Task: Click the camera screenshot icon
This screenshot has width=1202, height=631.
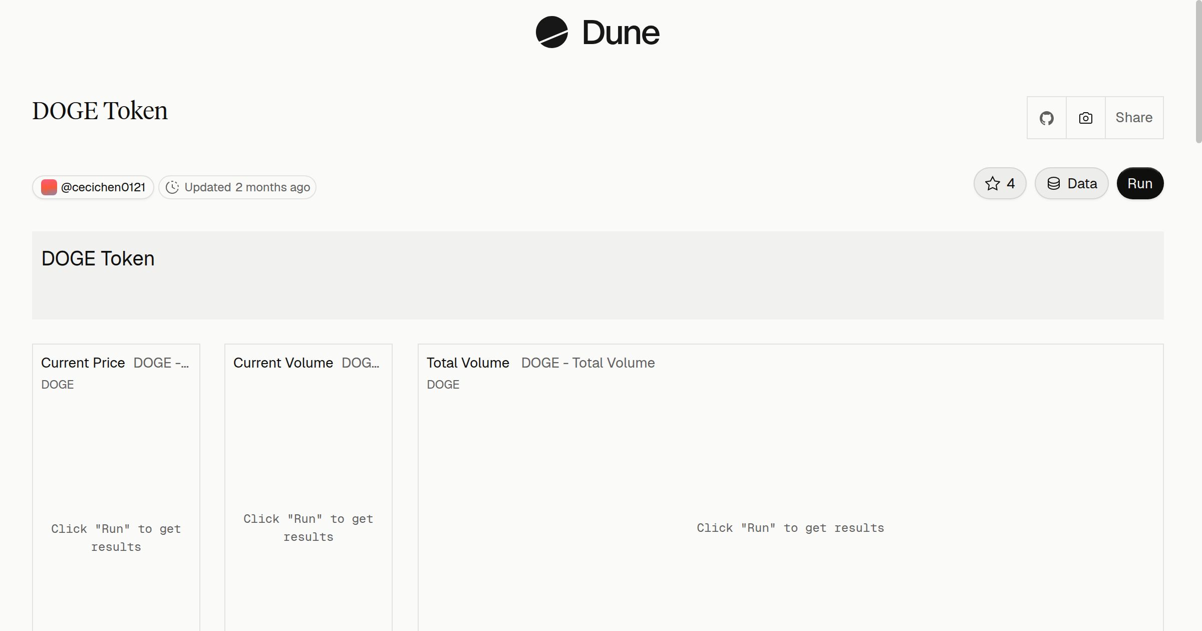Action: [x=1085, y=118]
